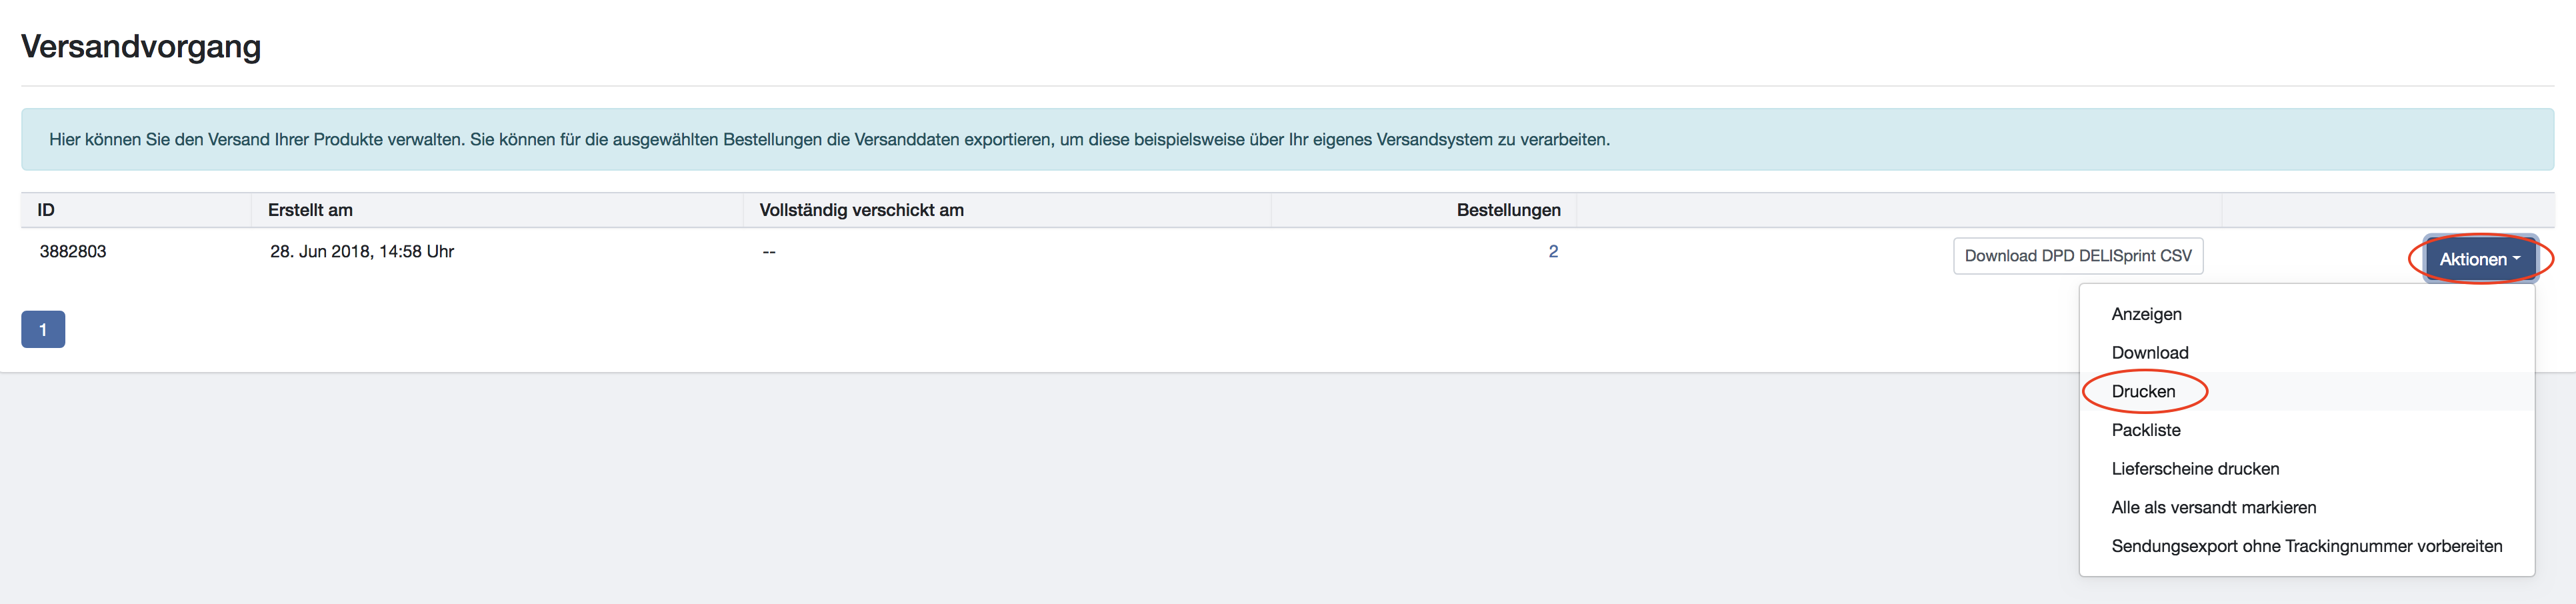
Task: Click Sendungsexport ohne Trackingnummer vorbereiten
Action: tap(2306, 546)
